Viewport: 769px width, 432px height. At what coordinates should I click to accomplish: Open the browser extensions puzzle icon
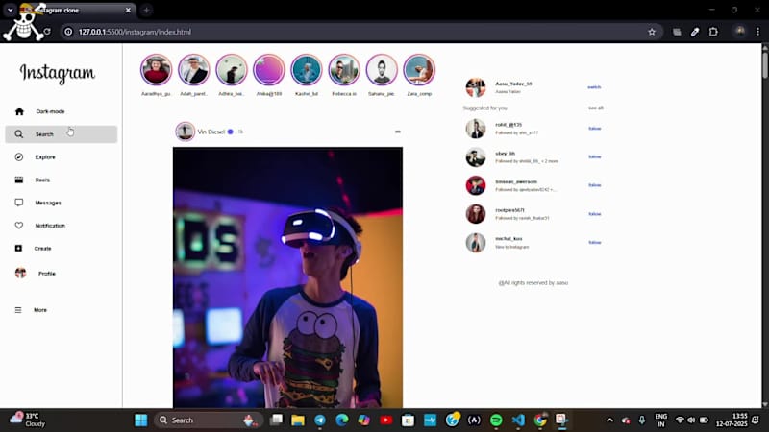pyautogui.click(x=713, y=32)
